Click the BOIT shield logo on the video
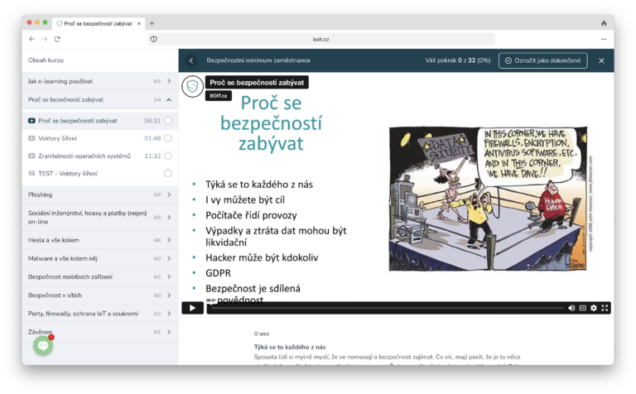Screen dimensions: 636x394 192,86
